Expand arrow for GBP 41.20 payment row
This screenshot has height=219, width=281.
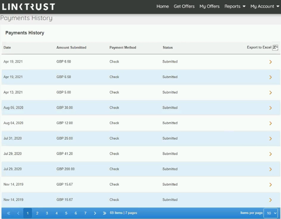click(271, 154)
